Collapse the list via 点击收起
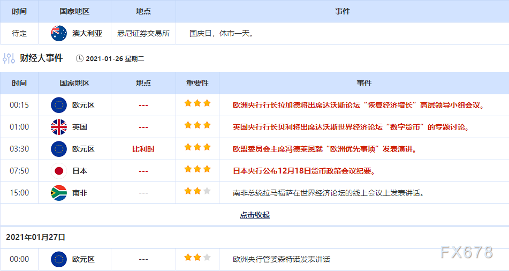The image size is (509, 271). pyautogui.click(x=254, y=215)
